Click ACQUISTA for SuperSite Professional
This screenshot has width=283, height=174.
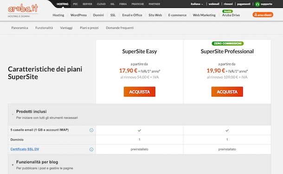[x=227, y=92]
